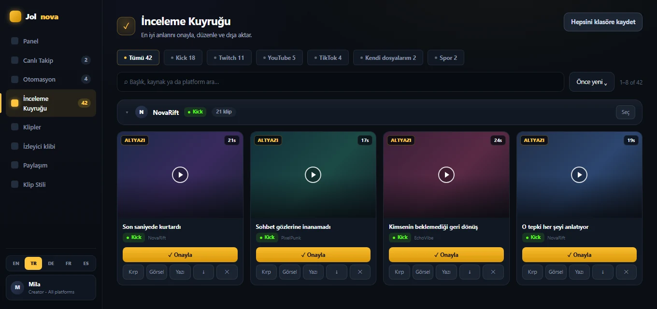Switch interface language to DE
This screenshot has height=309, width=657.
[x=51, y=263]
